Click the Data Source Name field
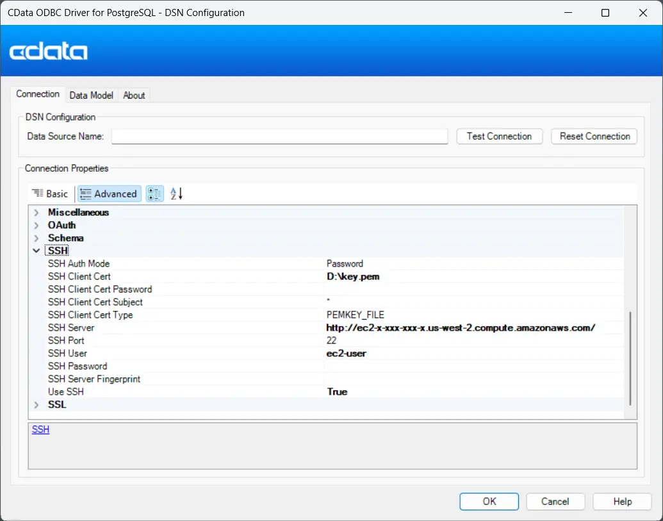The image size is (663, 521). 279,136
